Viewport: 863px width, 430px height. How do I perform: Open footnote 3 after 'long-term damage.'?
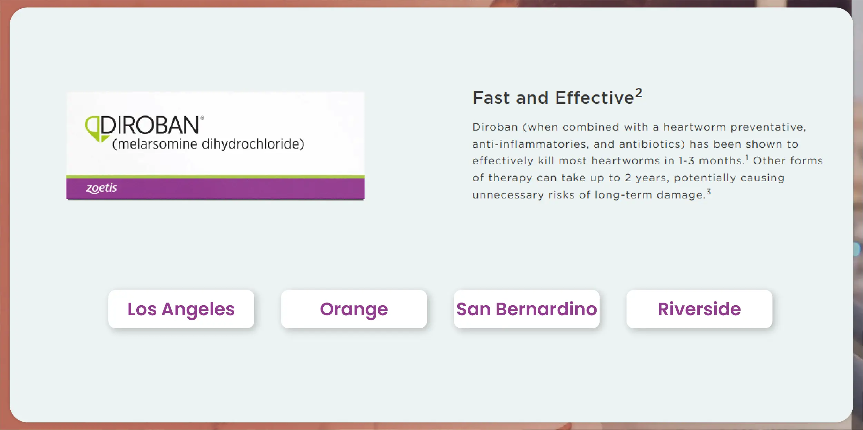[x=708, y=192]
